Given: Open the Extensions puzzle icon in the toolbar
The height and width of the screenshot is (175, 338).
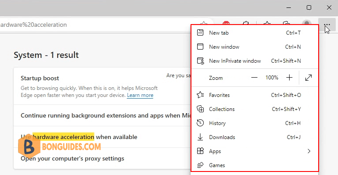Looking at the screenshot, I should click(x=246, y=23).
